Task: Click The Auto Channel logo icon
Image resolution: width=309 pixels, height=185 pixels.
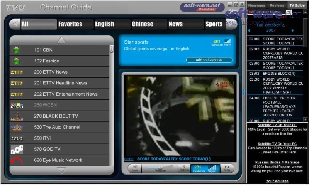Action: 17,127
